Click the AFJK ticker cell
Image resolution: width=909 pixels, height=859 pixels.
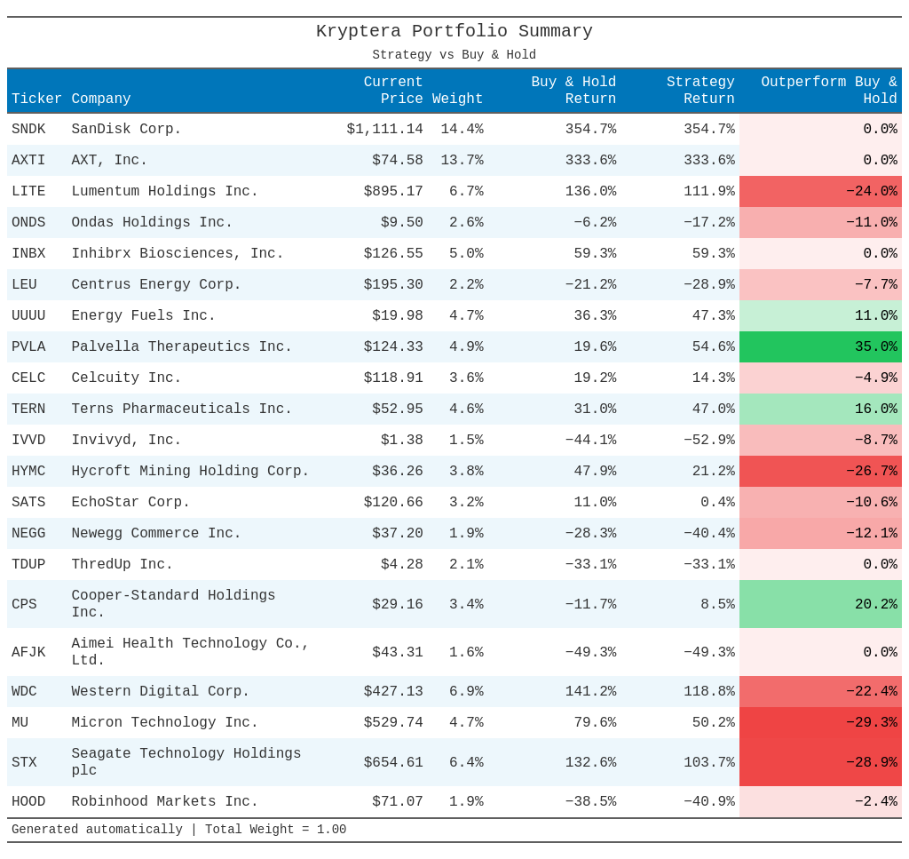(28, 652)
